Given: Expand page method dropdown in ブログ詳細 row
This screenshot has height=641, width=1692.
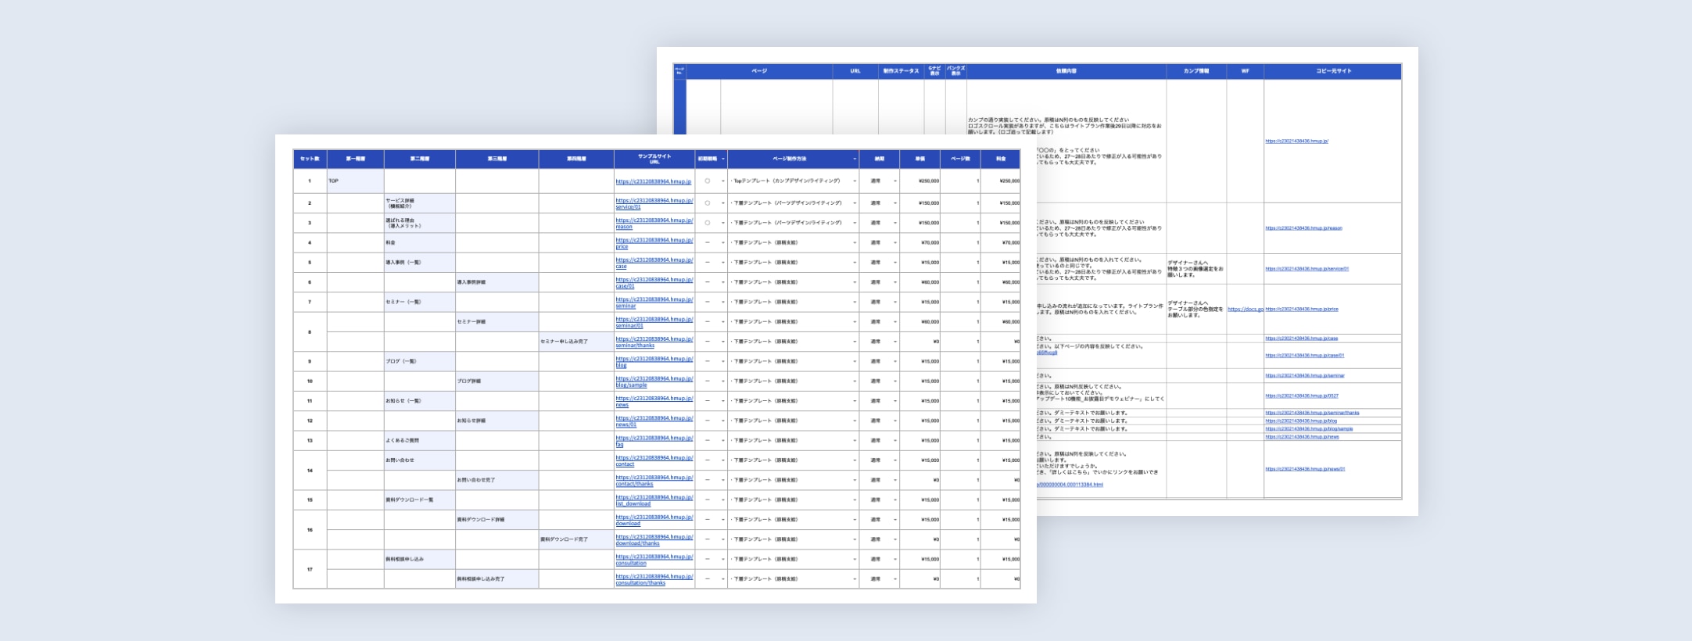Looking at the screenshot, I should [854, 381].
